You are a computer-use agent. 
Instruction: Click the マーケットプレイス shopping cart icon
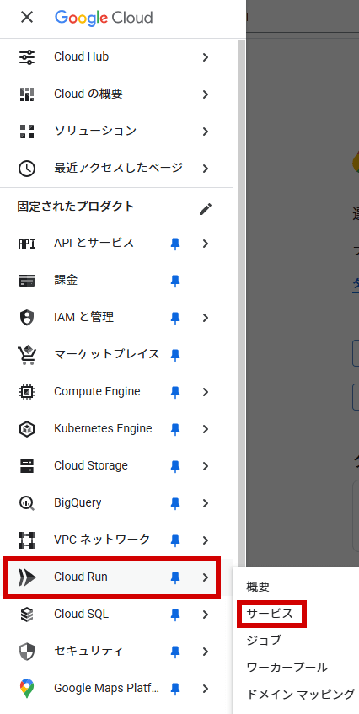[27, 355]
